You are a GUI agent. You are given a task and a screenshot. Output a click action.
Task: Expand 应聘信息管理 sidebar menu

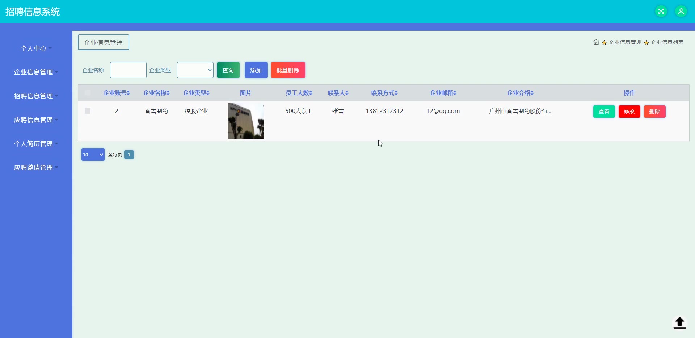pos(36,120)
